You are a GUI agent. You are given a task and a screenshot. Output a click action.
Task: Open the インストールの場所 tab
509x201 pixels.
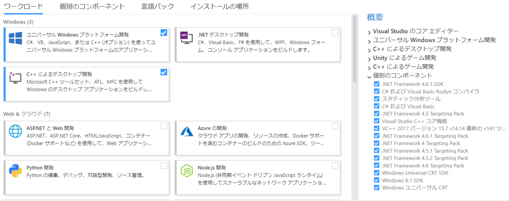219,6
